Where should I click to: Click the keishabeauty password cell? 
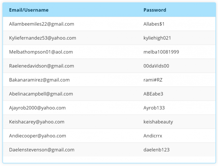click(x=158, y=122)
